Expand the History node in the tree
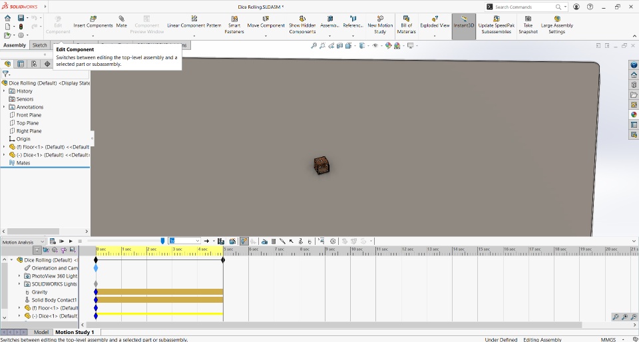 (x=4, y=91)
